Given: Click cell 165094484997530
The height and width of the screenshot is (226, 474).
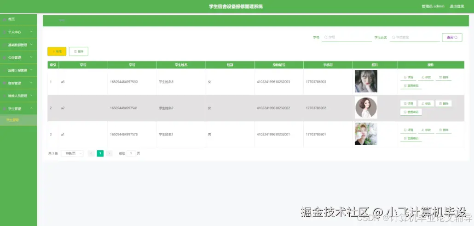Looking at the screenshot, I should point(124,82).
